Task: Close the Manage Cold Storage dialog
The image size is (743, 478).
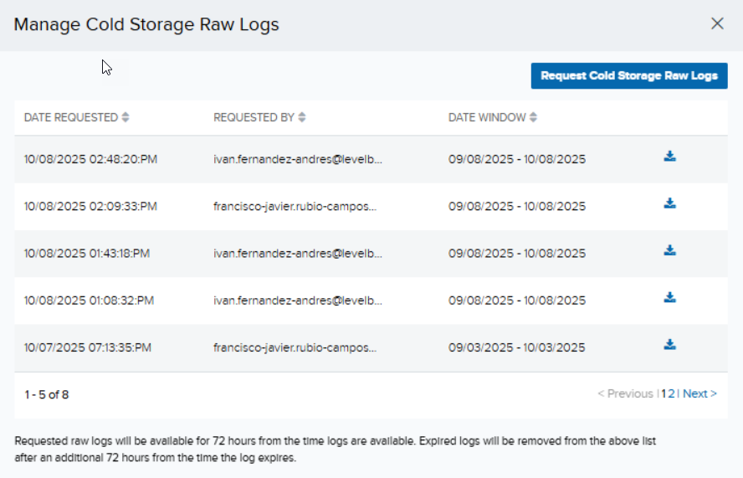Action: (x=717, y=24)
